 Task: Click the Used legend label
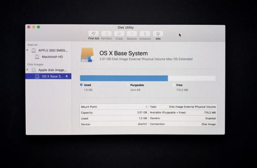pos(87,85)
